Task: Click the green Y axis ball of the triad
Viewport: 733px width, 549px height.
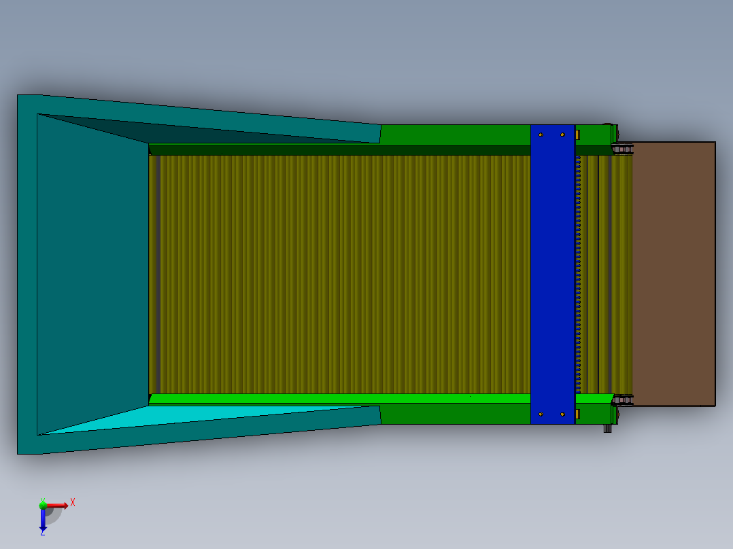Action: pos(43,505)
